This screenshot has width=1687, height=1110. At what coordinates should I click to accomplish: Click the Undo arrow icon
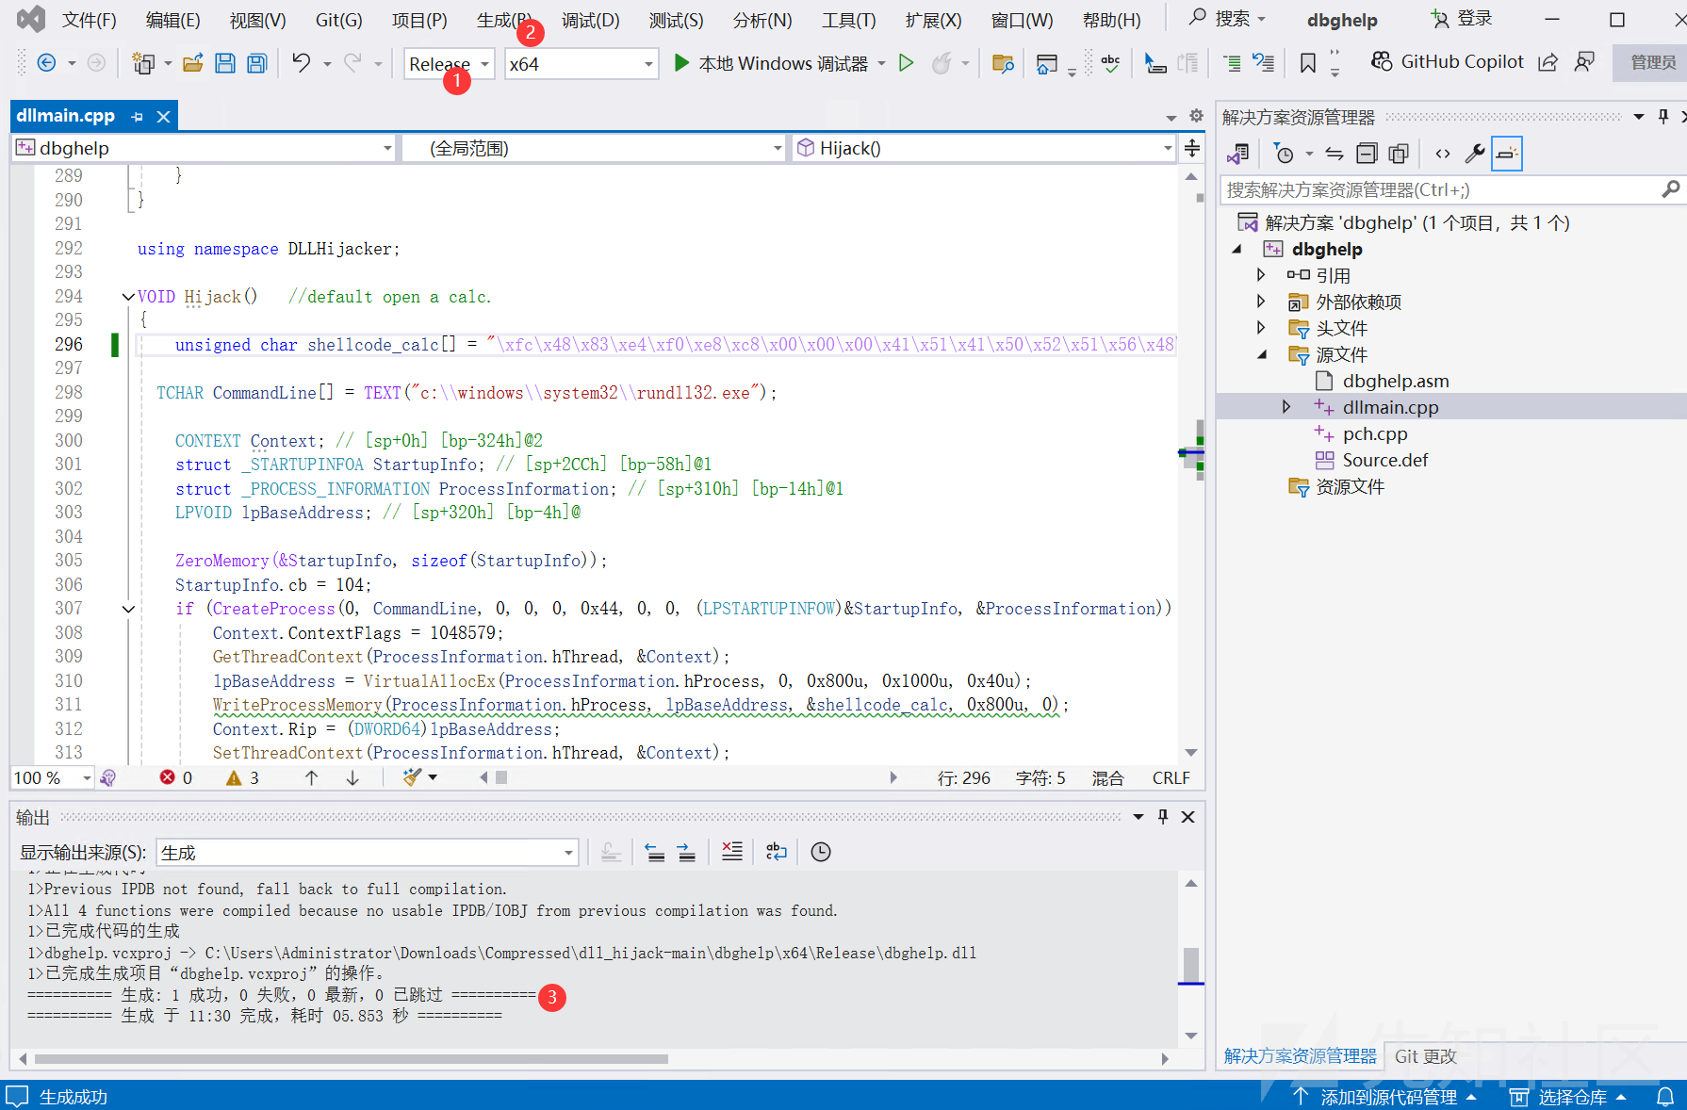click(301, 63)
